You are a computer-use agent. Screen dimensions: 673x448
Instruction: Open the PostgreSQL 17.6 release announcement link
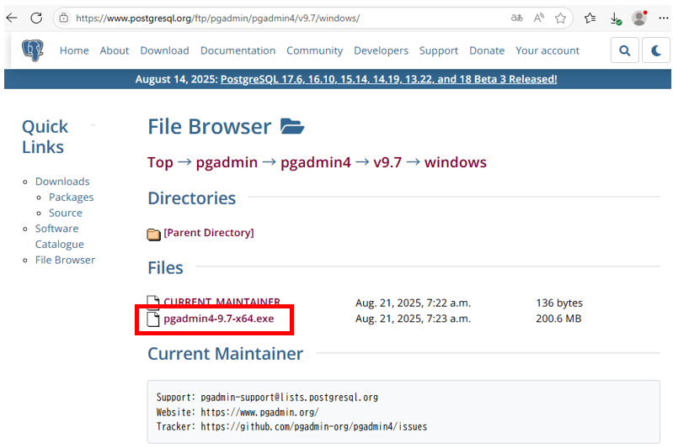pyautogui.click(x=389, y=79)
